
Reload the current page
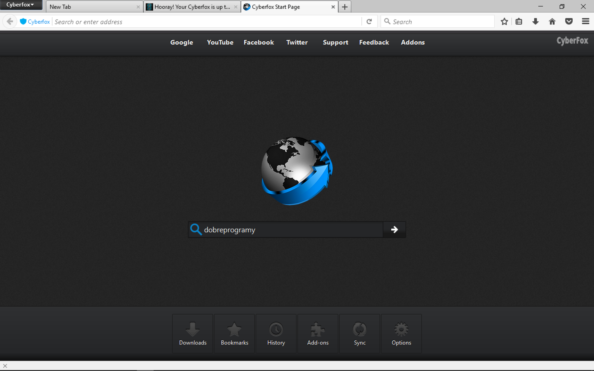[x=369, y=21]
